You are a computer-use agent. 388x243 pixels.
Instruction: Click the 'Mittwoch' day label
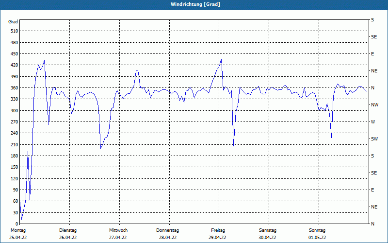click(118, 230)
